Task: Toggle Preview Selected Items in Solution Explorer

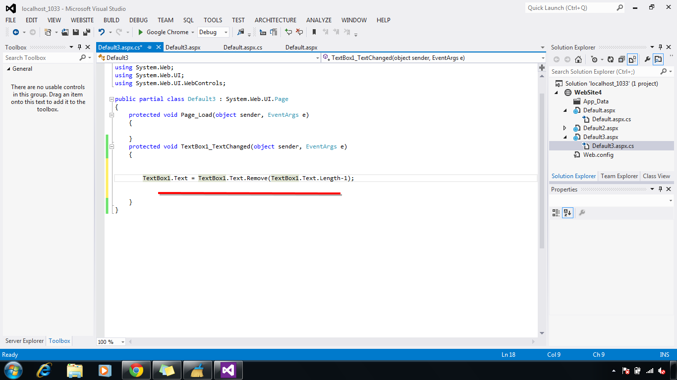Action: [x=658, y=59]
